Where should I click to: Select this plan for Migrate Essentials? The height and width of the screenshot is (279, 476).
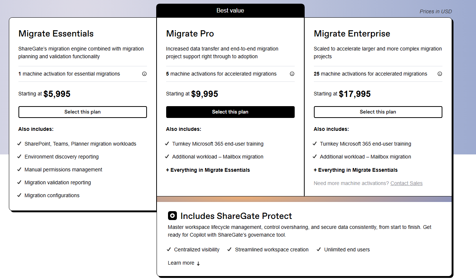click(x=82, y=112)
